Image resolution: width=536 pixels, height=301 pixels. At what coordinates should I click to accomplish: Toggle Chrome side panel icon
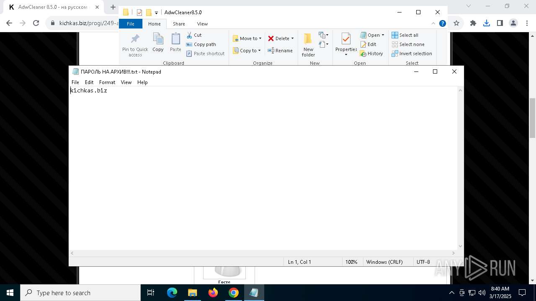tap(500, 23)
